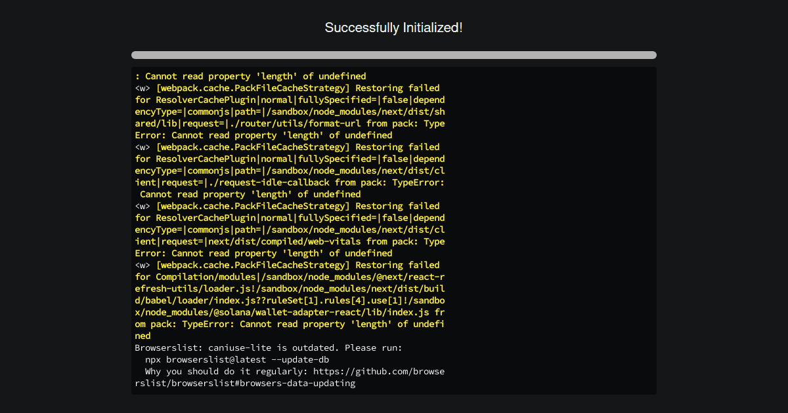Click the gray horizontal progress bar
This screenshot has width=788, height=413.
393,55
